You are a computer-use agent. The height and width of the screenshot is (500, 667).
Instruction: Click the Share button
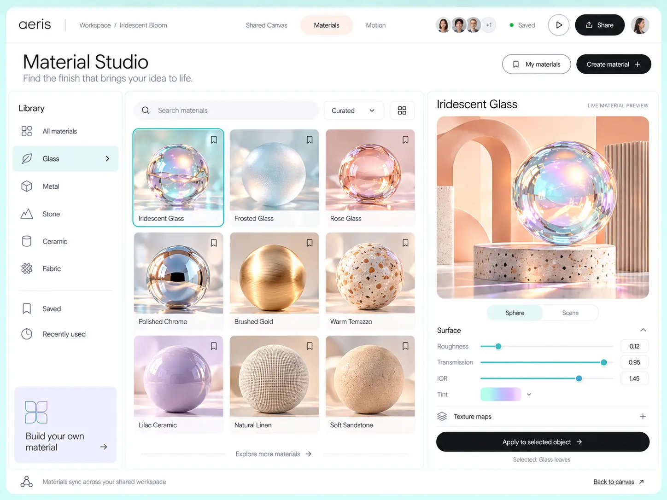click(600, 25)
